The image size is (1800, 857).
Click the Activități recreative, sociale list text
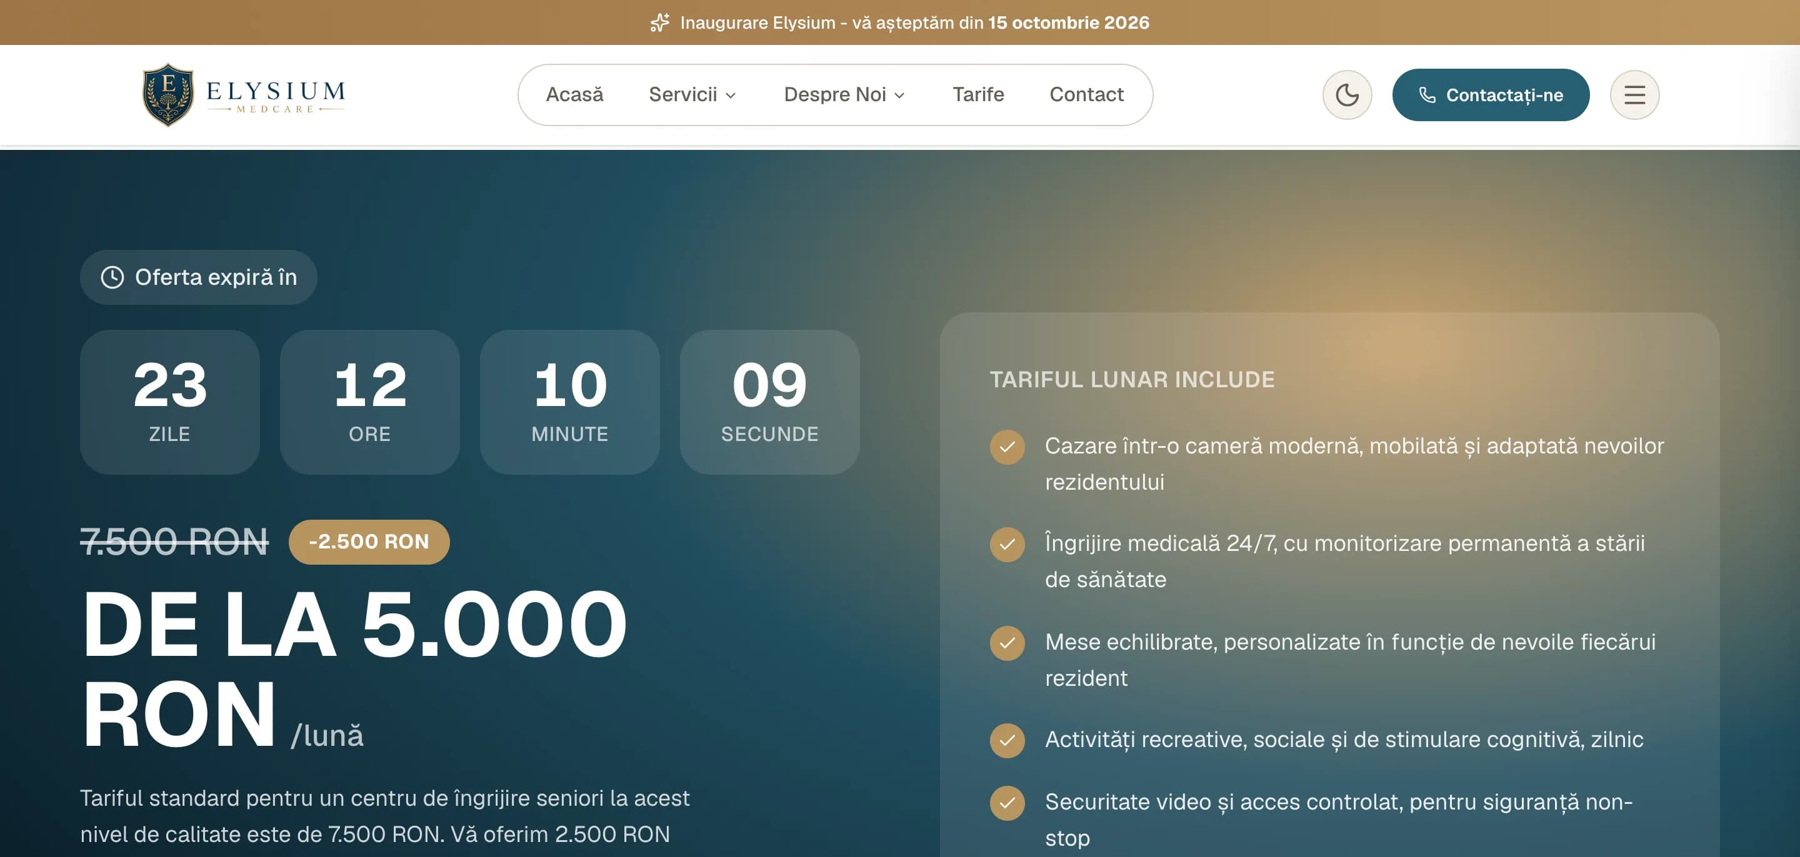(x=1344, y=739)
